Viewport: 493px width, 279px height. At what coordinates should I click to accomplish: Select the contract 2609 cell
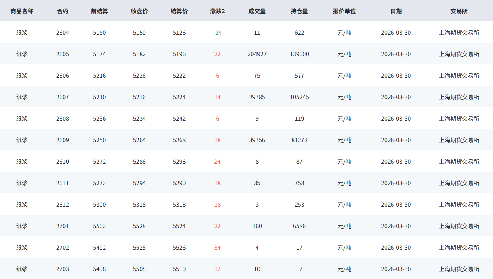(62, 140)
